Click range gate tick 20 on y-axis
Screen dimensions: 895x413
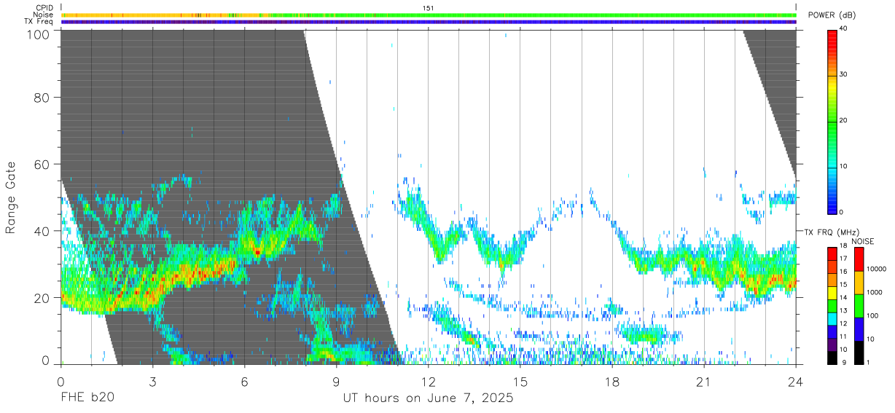coord(42,297)
